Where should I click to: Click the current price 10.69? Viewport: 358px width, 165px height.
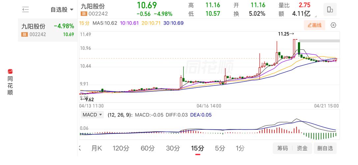coord(147,5)
